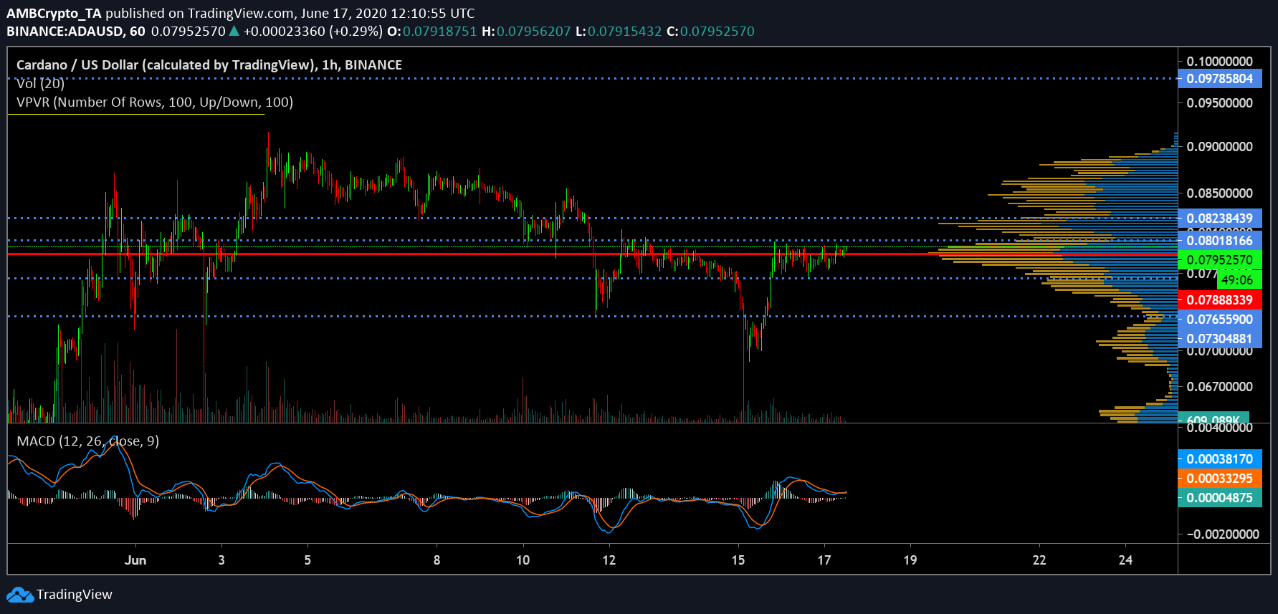Image resolution: width=1278 pixels, height=614 pixels.
Task: Select the MACD (12, 26, close, 9) label
Action: coord(87,441)
